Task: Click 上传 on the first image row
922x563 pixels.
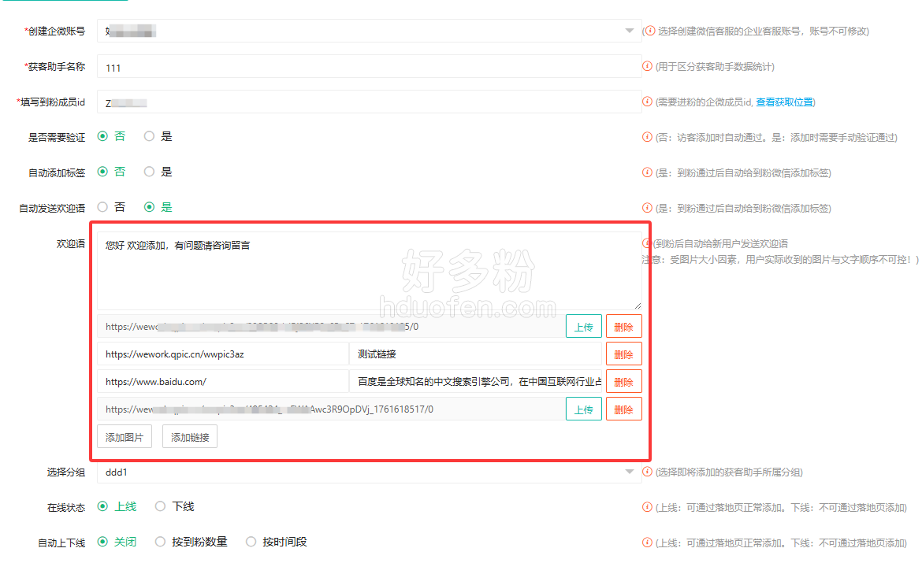Action: (583, 327)
